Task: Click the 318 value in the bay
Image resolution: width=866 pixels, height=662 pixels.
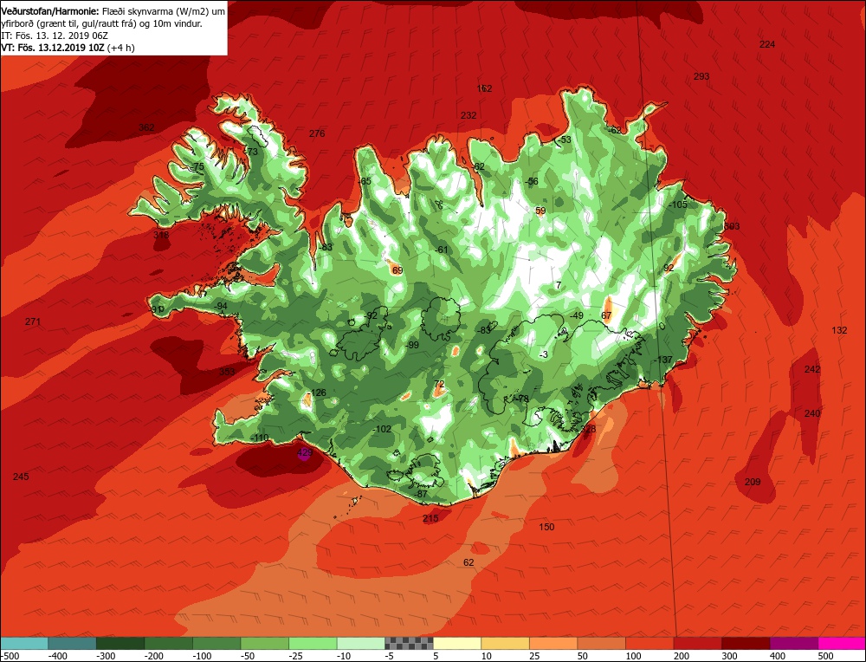Action: 161,236
